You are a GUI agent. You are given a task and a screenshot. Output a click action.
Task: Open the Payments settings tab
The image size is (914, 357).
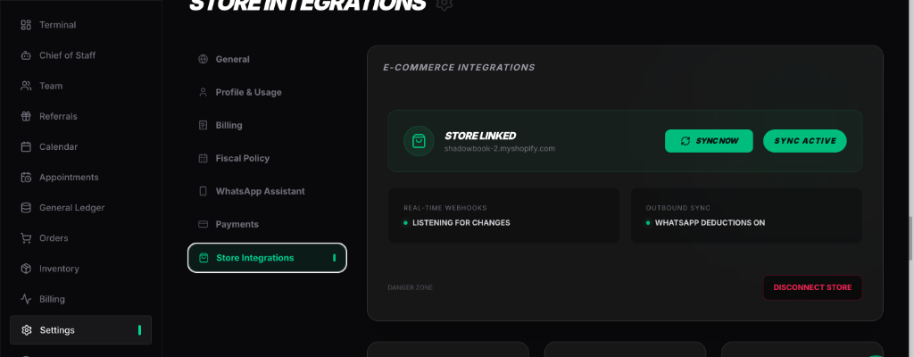point(237,224)
